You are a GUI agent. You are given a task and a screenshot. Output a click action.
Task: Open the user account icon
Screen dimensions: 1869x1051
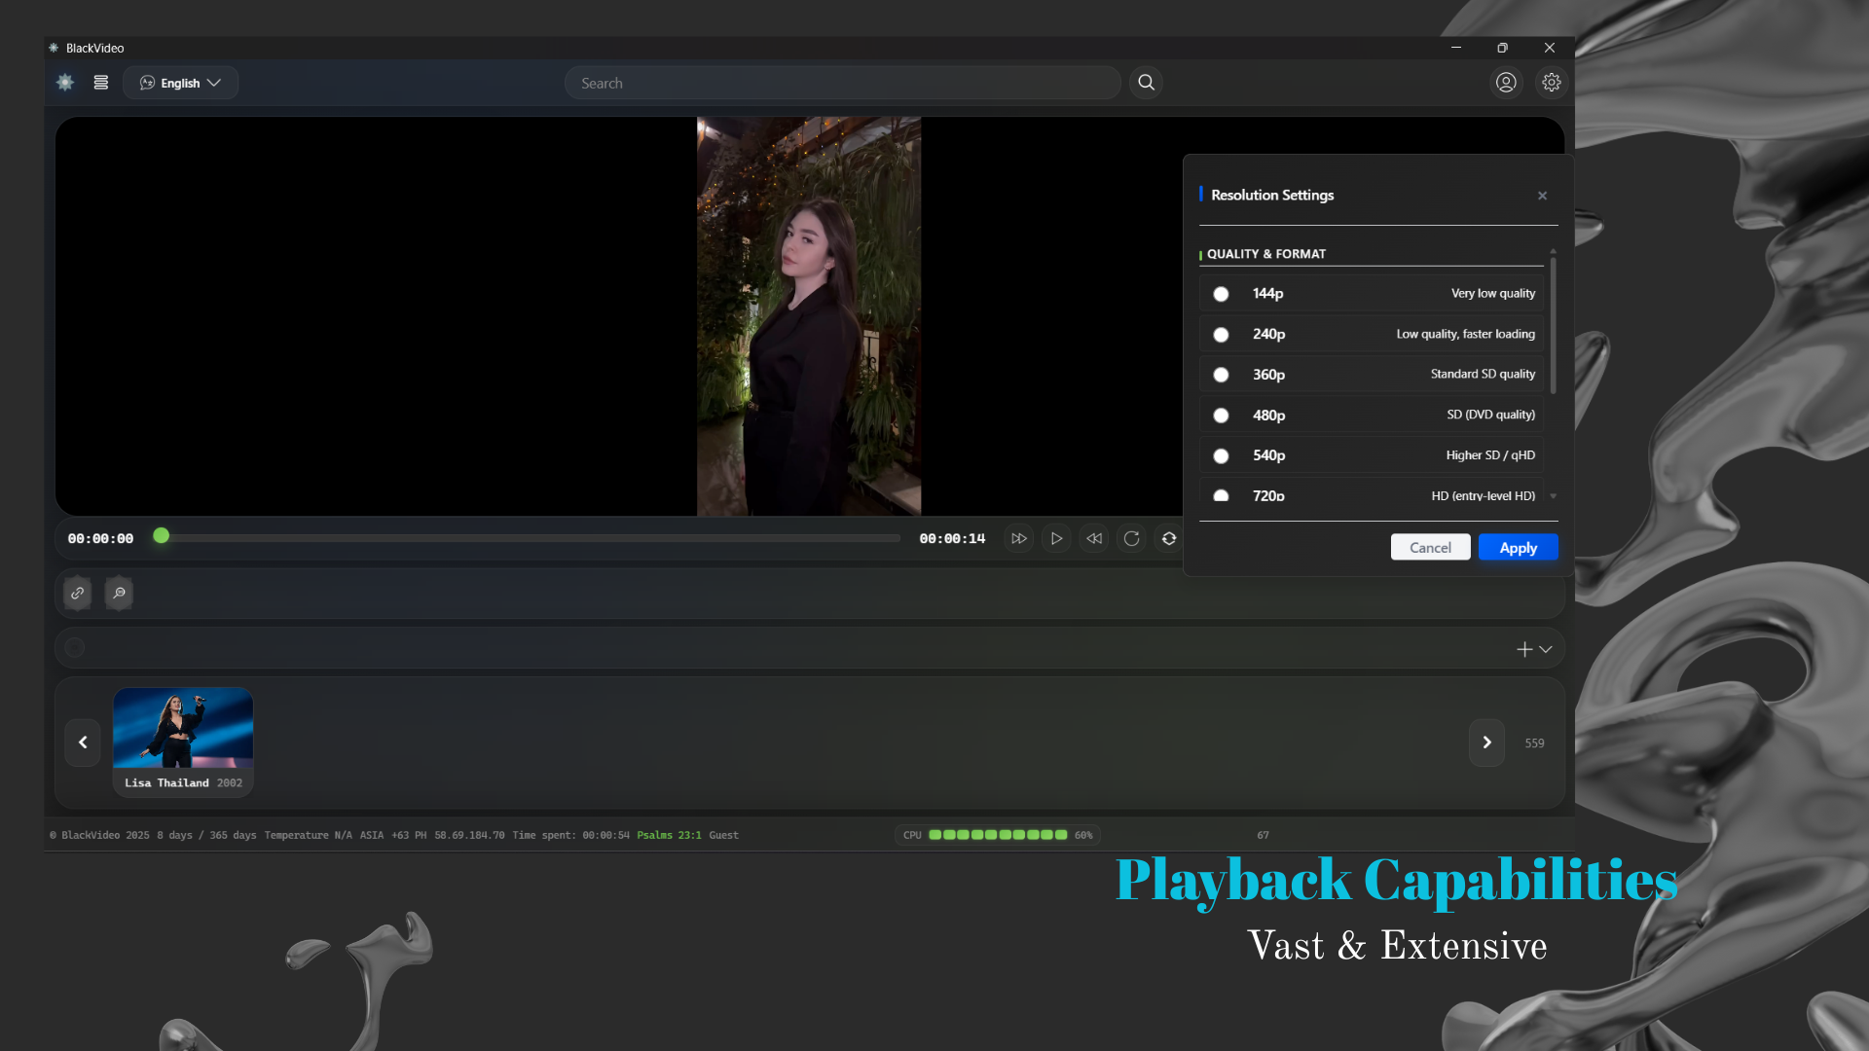1505,83
